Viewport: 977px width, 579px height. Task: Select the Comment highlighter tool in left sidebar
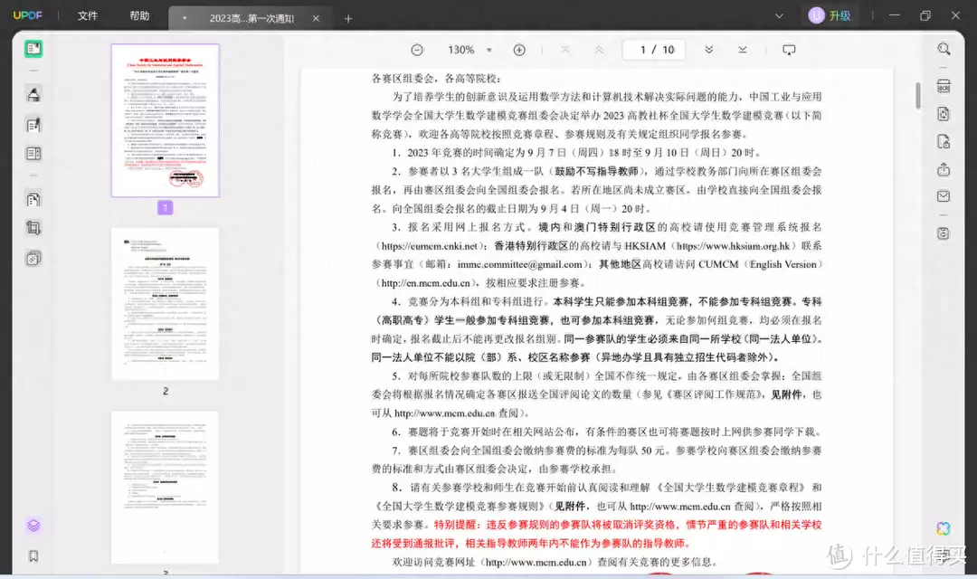pyautogui.click(x=33, y=94)
